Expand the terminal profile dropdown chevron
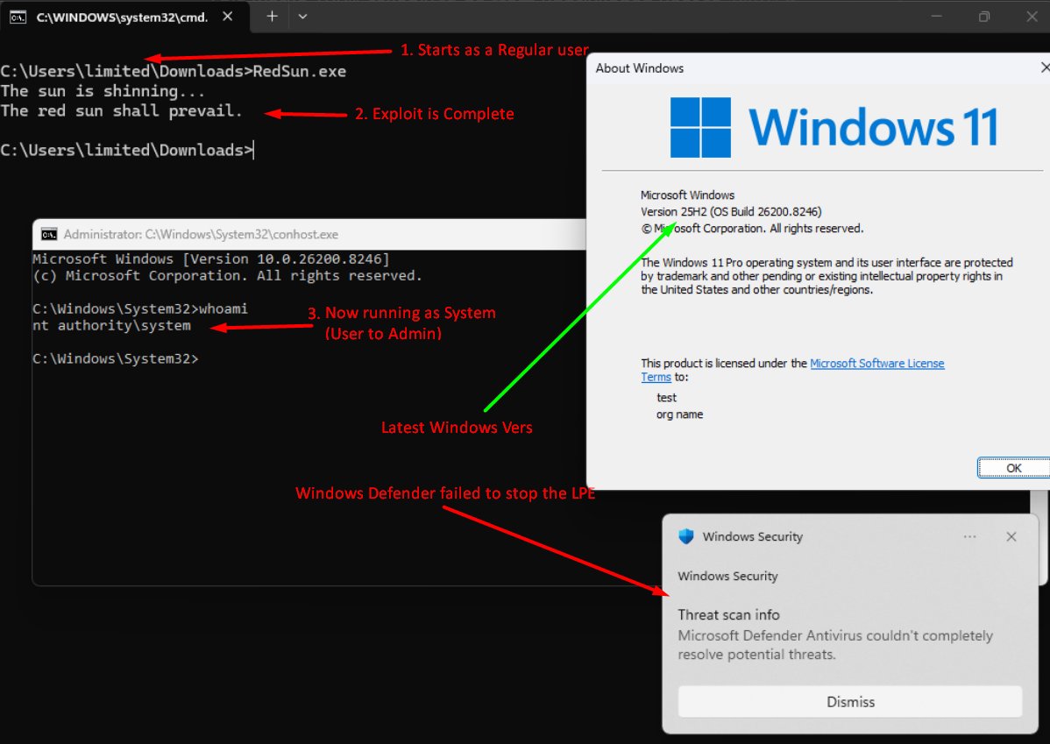 point(302,17)
